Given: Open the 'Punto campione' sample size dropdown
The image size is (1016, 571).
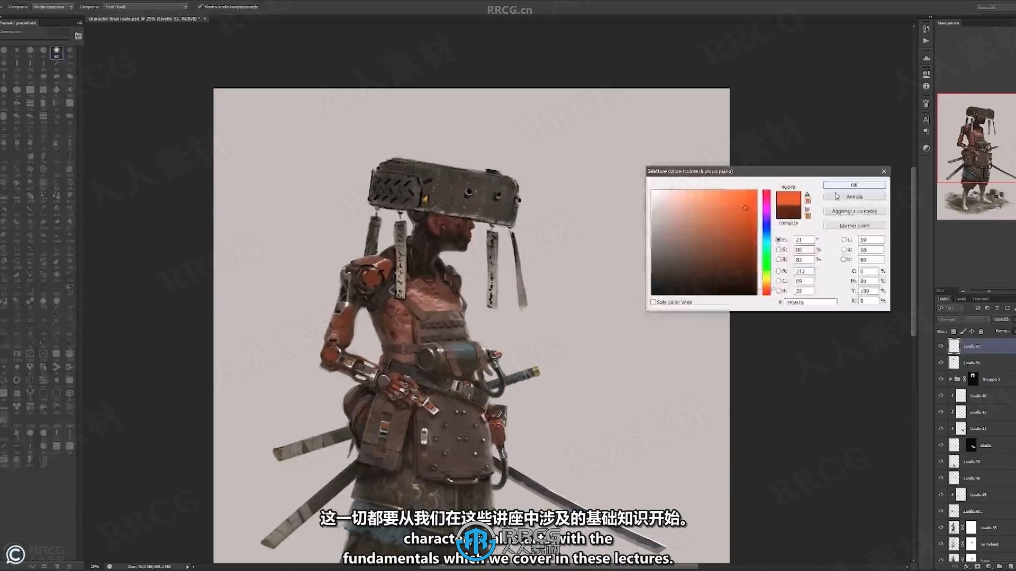Looking at the screenshot, I should tap(53, 7).
